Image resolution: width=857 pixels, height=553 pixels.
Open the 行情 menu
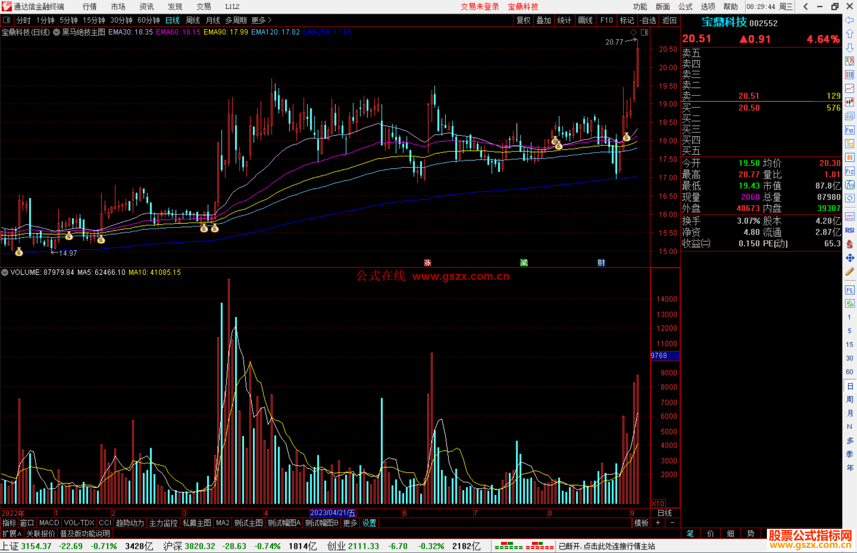point(89,6)
